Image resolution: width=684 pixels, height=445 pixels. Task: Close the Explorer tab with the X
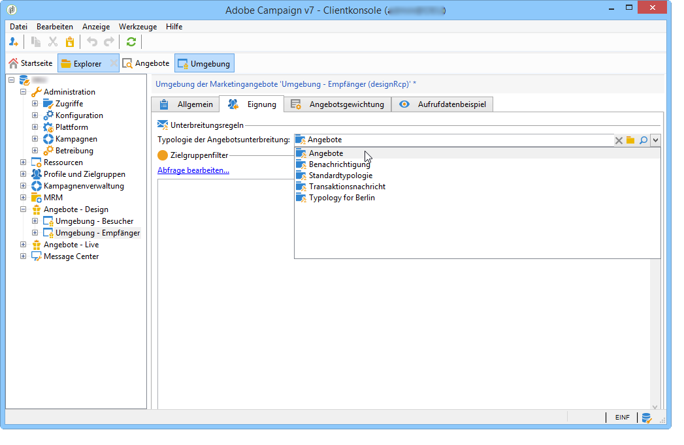[114, 64]
